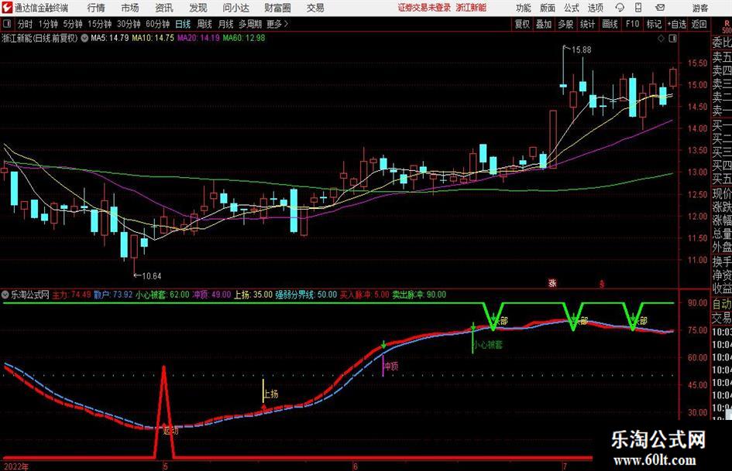This screenshot has width=732, height=471.
Task: Click the 统计 statistics button
Action: tap(587, 24)
